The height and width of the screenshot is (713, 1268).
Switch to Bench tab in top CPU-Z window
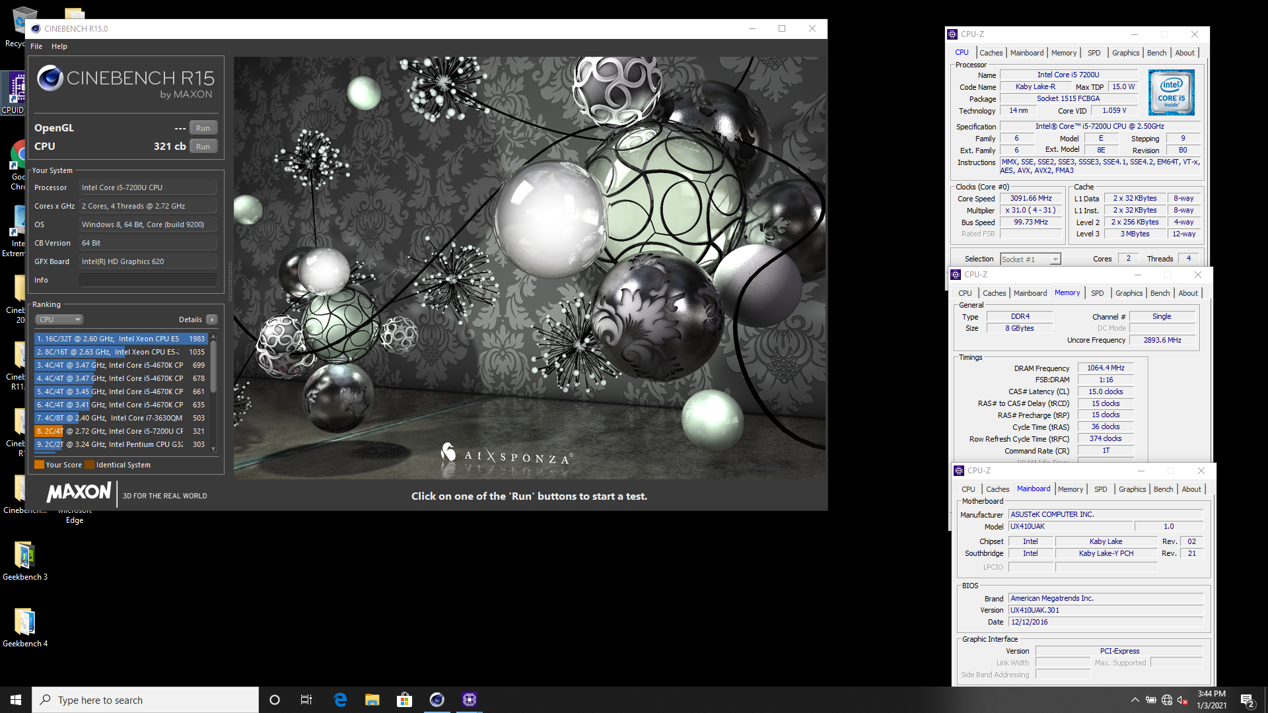tap(1156, 53)
